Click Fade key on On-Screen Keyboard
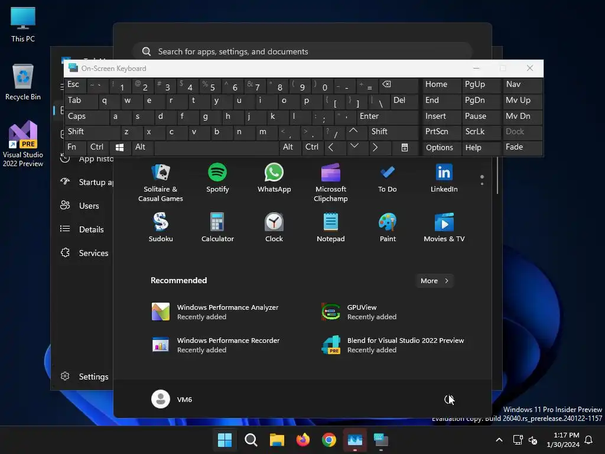Image resolution: width=605 pixels, height=454 pixels. [x=522, y=147]
